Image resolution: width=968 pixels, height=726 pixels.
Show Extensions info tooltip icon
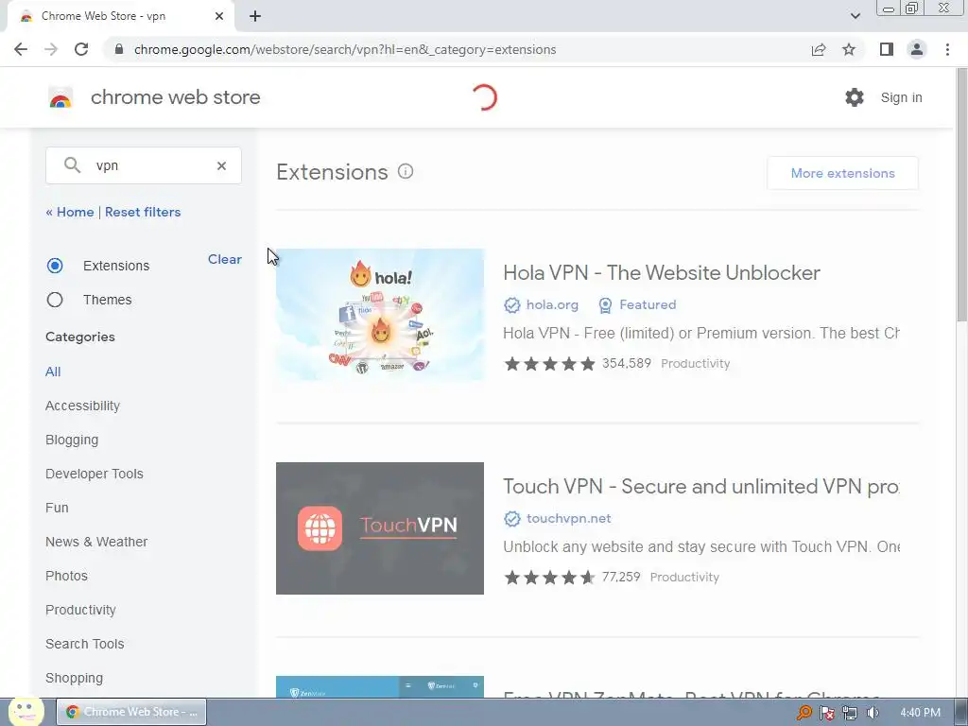pos(406,172)
